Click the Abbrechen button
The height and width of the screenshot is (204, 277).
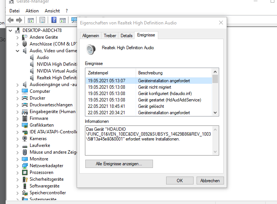pos(210,180)
